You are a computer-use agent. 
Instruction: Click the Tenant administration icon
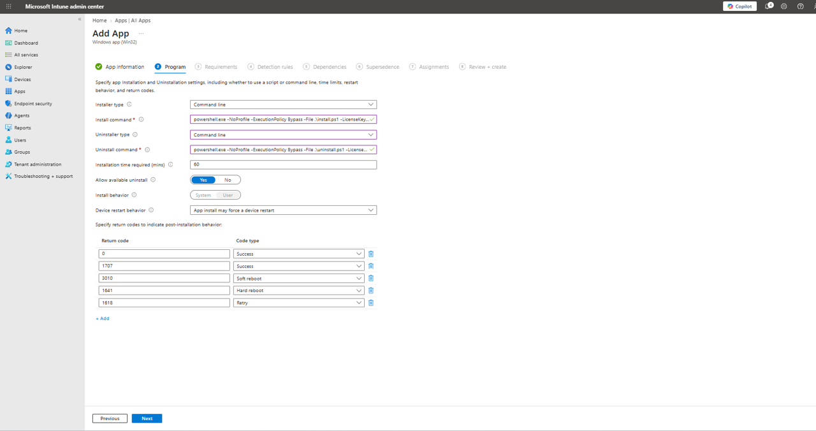(8, 164)
